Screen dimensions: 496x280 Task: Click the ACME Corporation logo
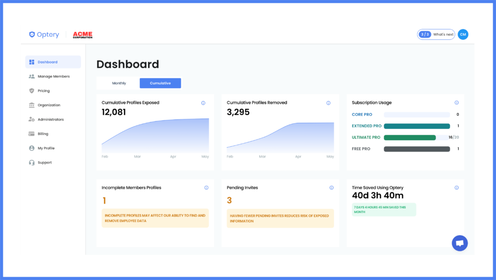click(x=82, y=35)
